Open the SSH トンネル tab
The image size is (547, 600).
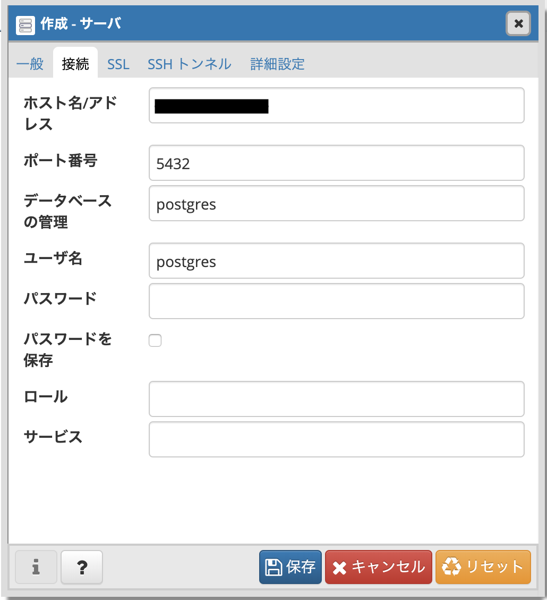click(x=189, y=64)
